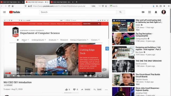This screenshot has width=171, height=96.
Task: Pause the video playback
Action: point(8,76)
